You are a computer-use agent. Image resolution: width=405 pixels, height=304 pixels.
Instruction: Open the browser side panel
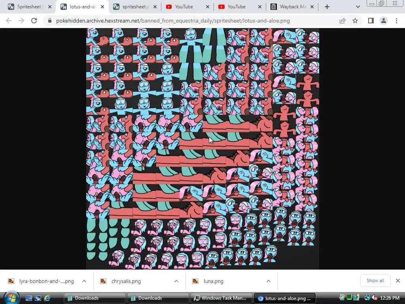coord(371,21)
